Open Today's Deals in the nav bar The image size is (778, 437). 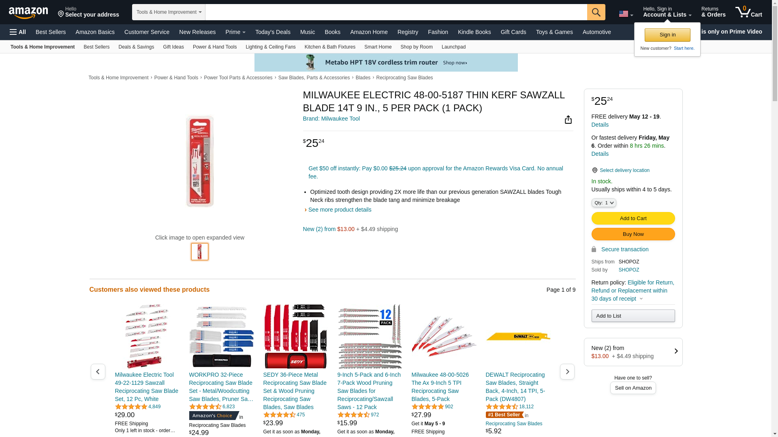(273, 32)
